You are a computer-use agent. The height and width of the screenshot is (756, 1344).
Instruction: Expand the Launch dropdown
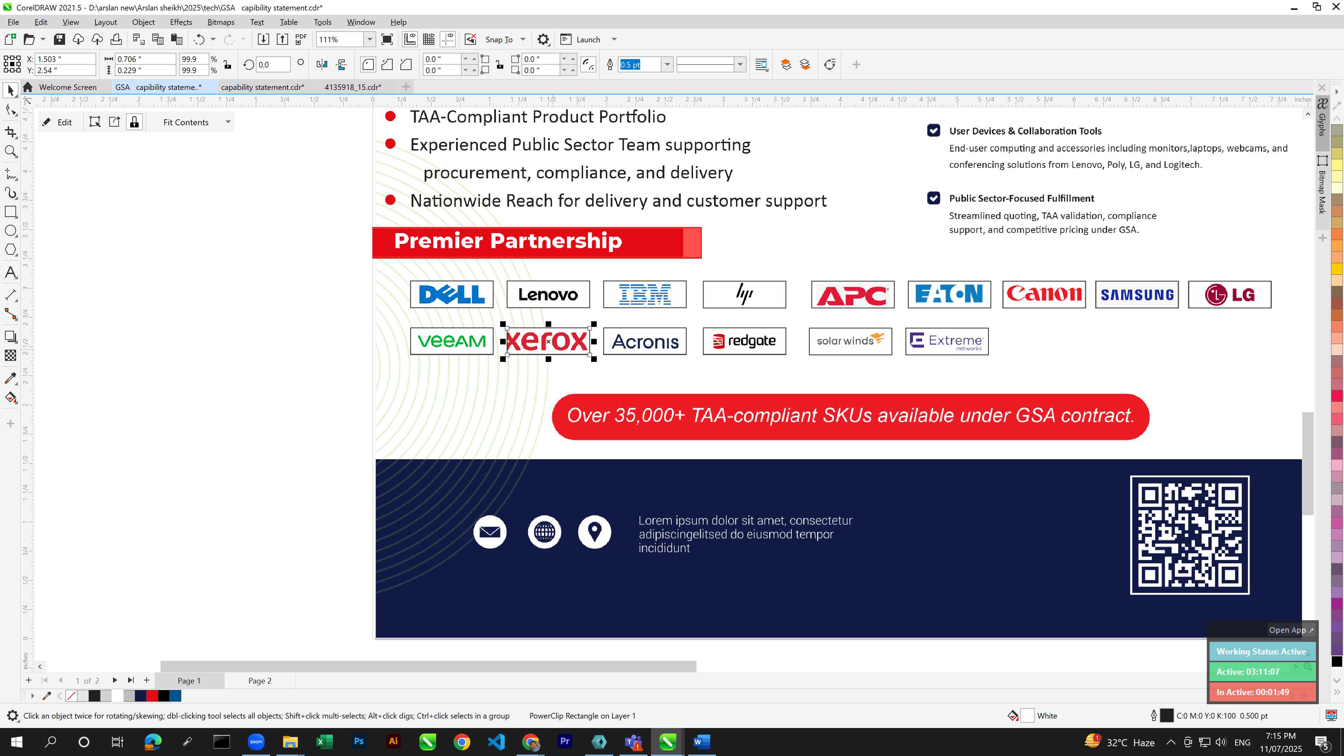[614, 39]
